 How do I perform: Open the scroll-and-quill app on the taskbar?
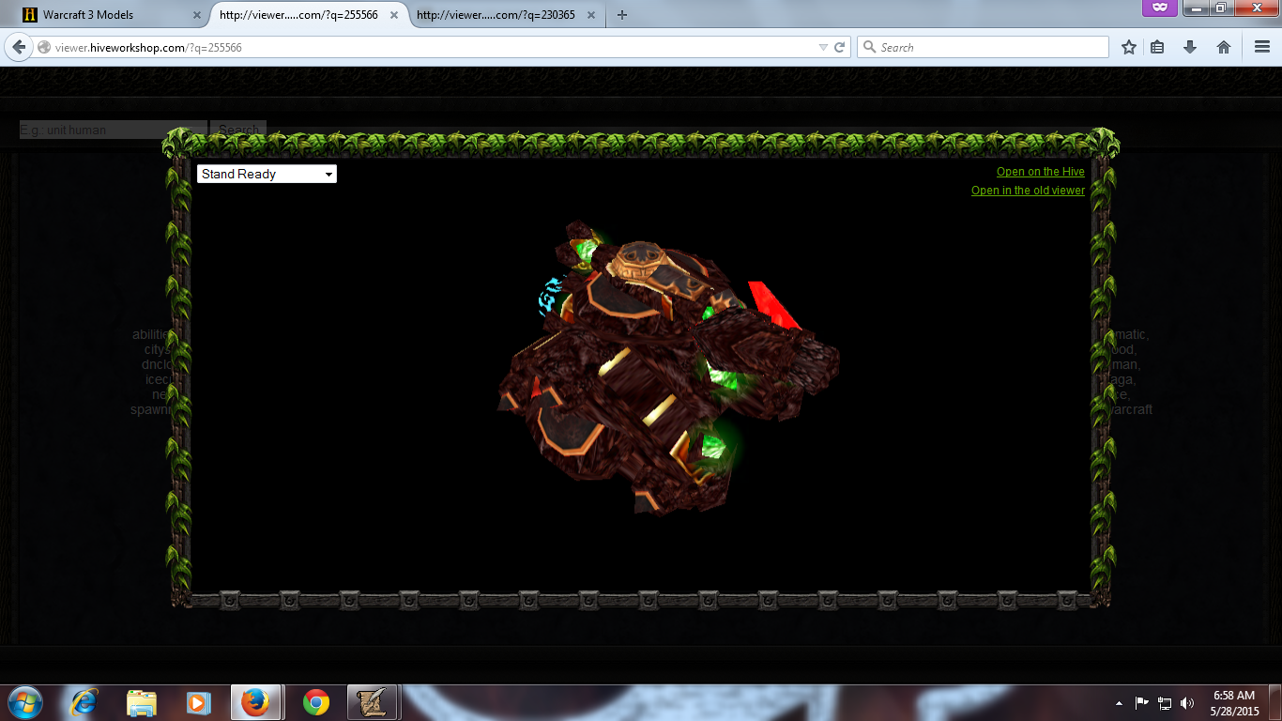pos(374,702)
